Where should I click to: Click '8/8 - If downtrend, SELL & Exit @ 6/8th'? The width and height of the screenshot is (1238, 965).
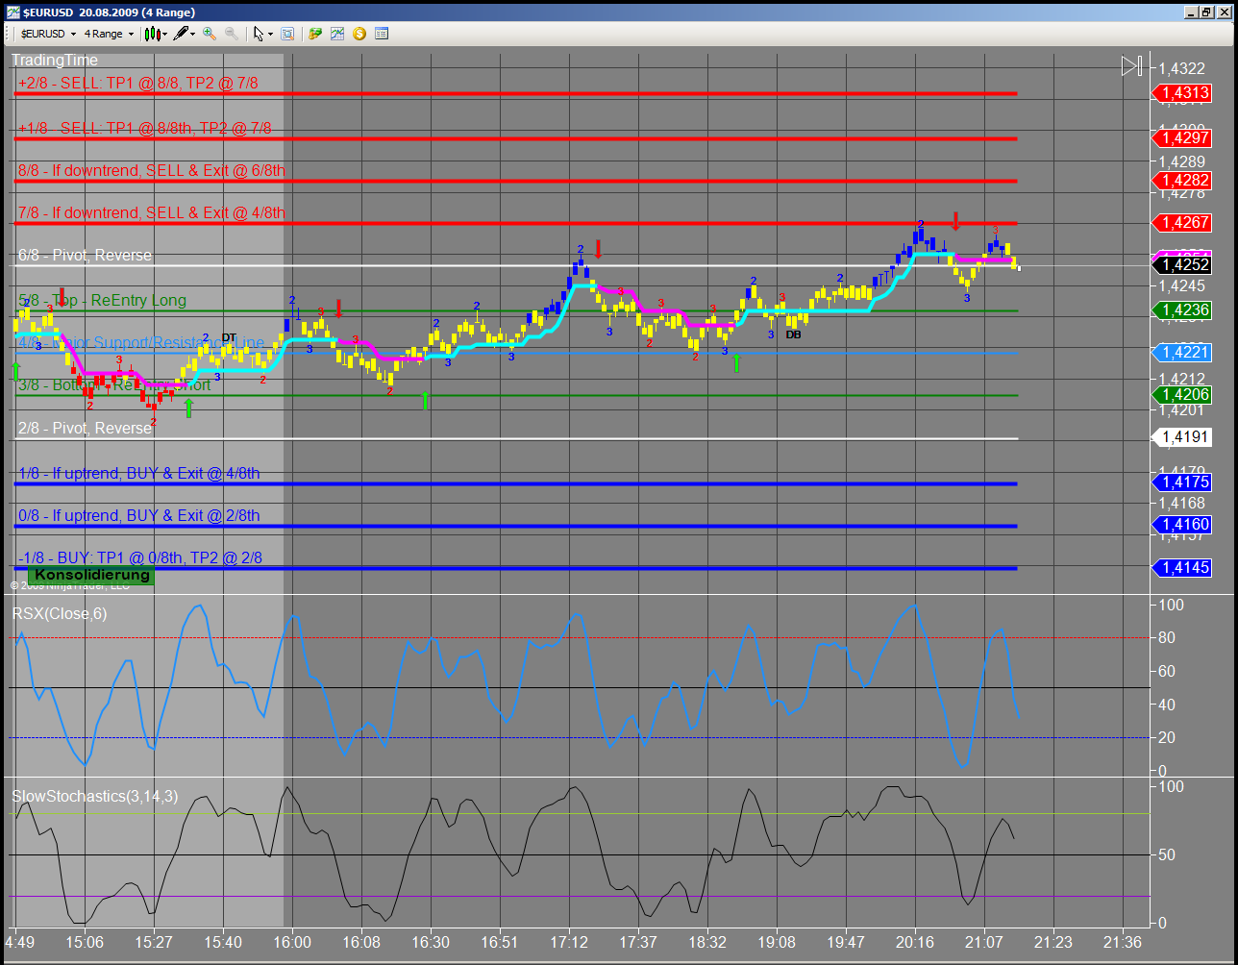(x=152, y=170)
